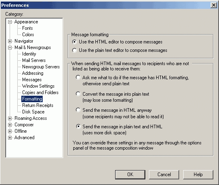Image resolution: width=219 pixels, height=185 pixels.
Task: Close the Preferences dialog window
Action: tap(213, 5)
